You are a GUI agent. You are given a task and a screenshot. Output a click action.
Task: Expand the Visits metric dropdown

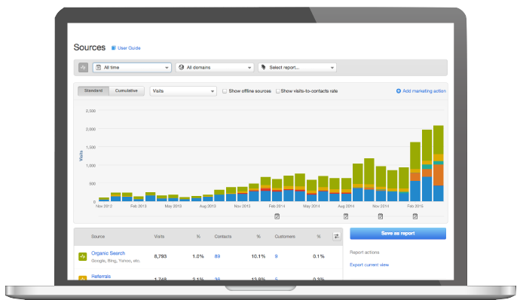183,91
